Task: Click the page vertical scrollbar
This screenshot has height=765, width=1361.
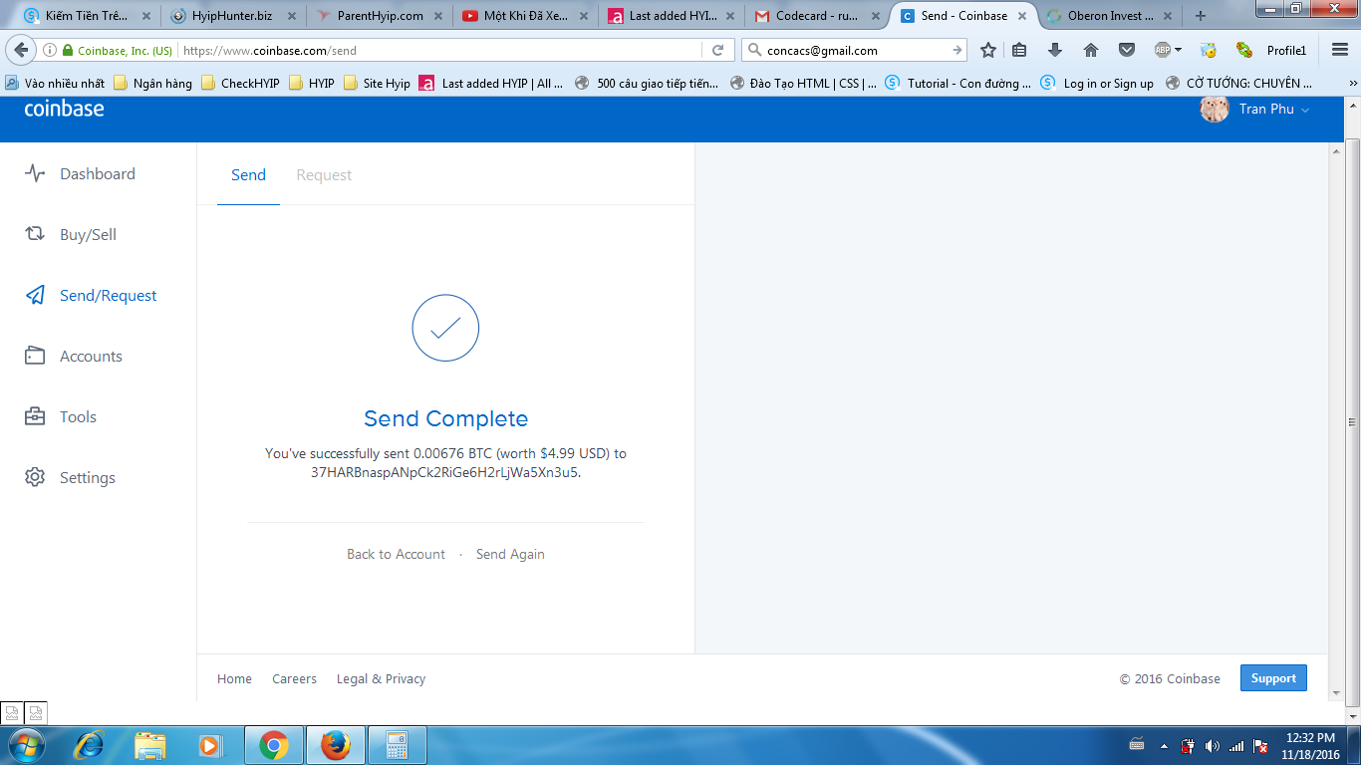Action: (1353, 420)
